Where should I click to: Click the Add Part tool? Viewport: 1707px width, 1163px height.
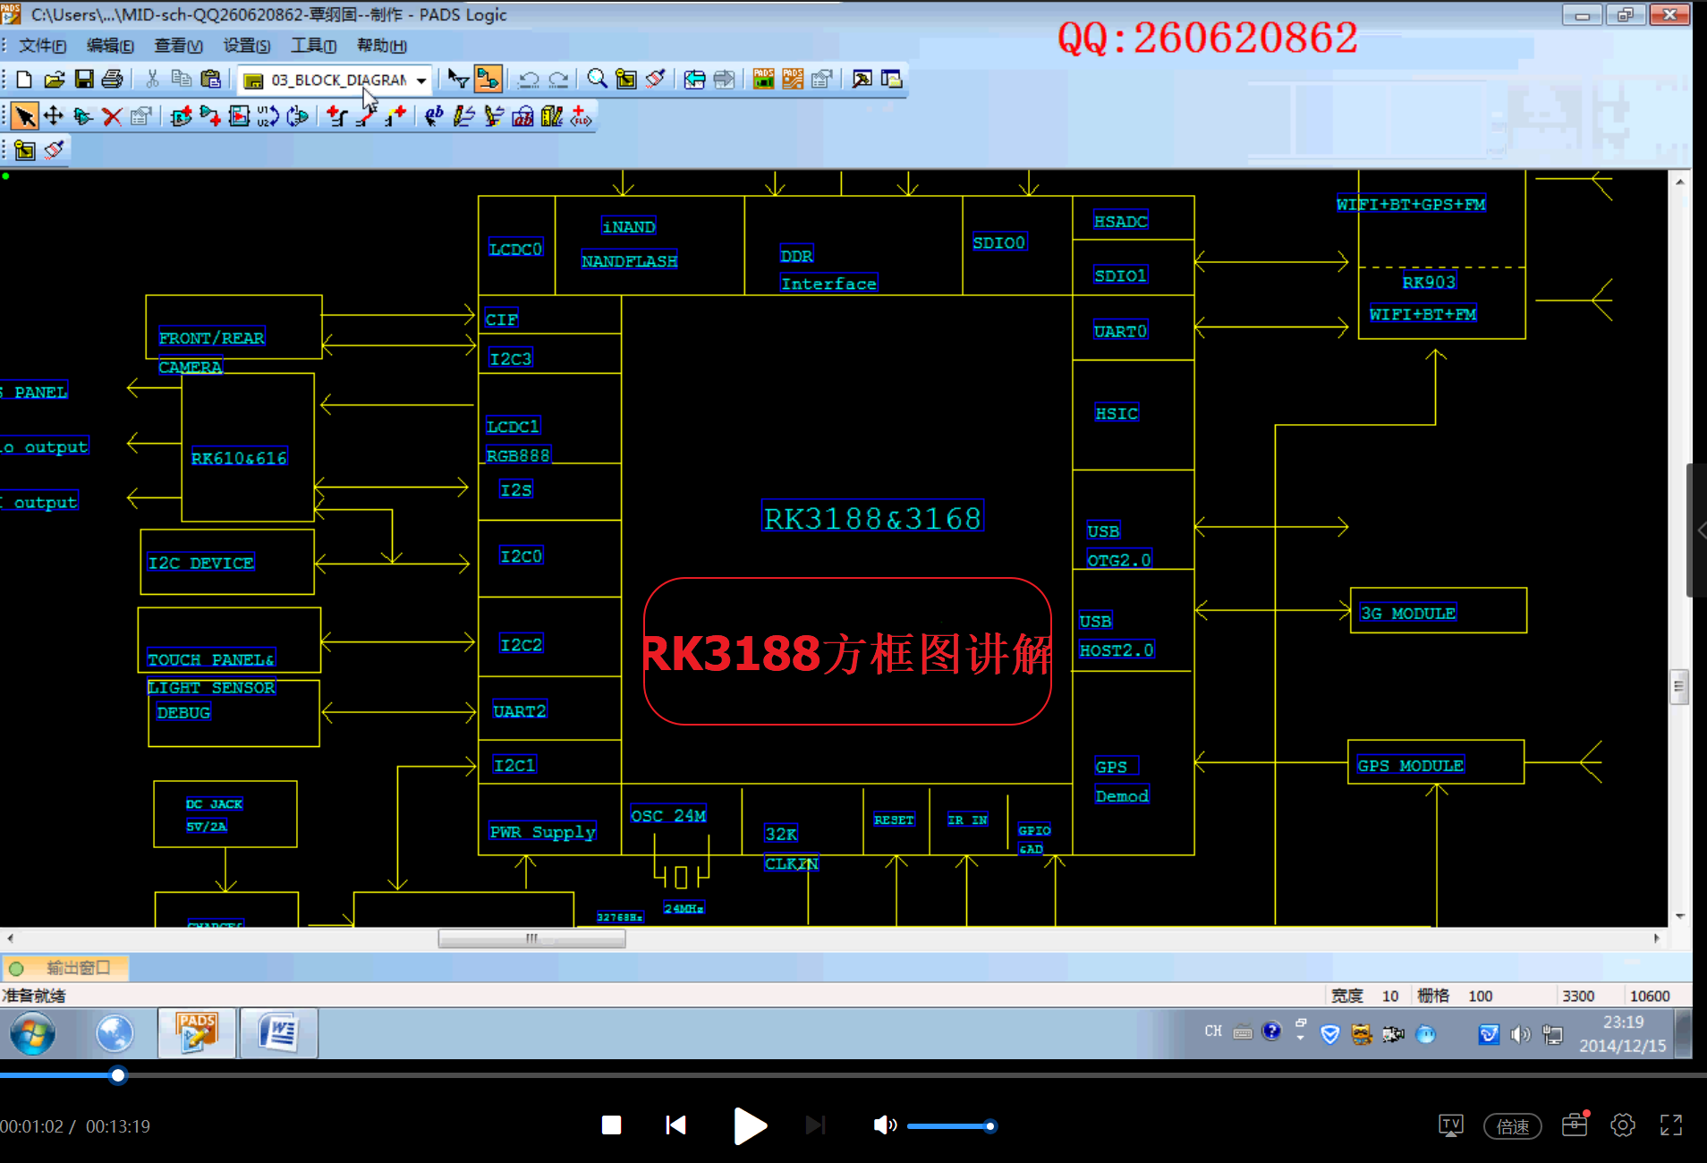click(x=181, y=116)
